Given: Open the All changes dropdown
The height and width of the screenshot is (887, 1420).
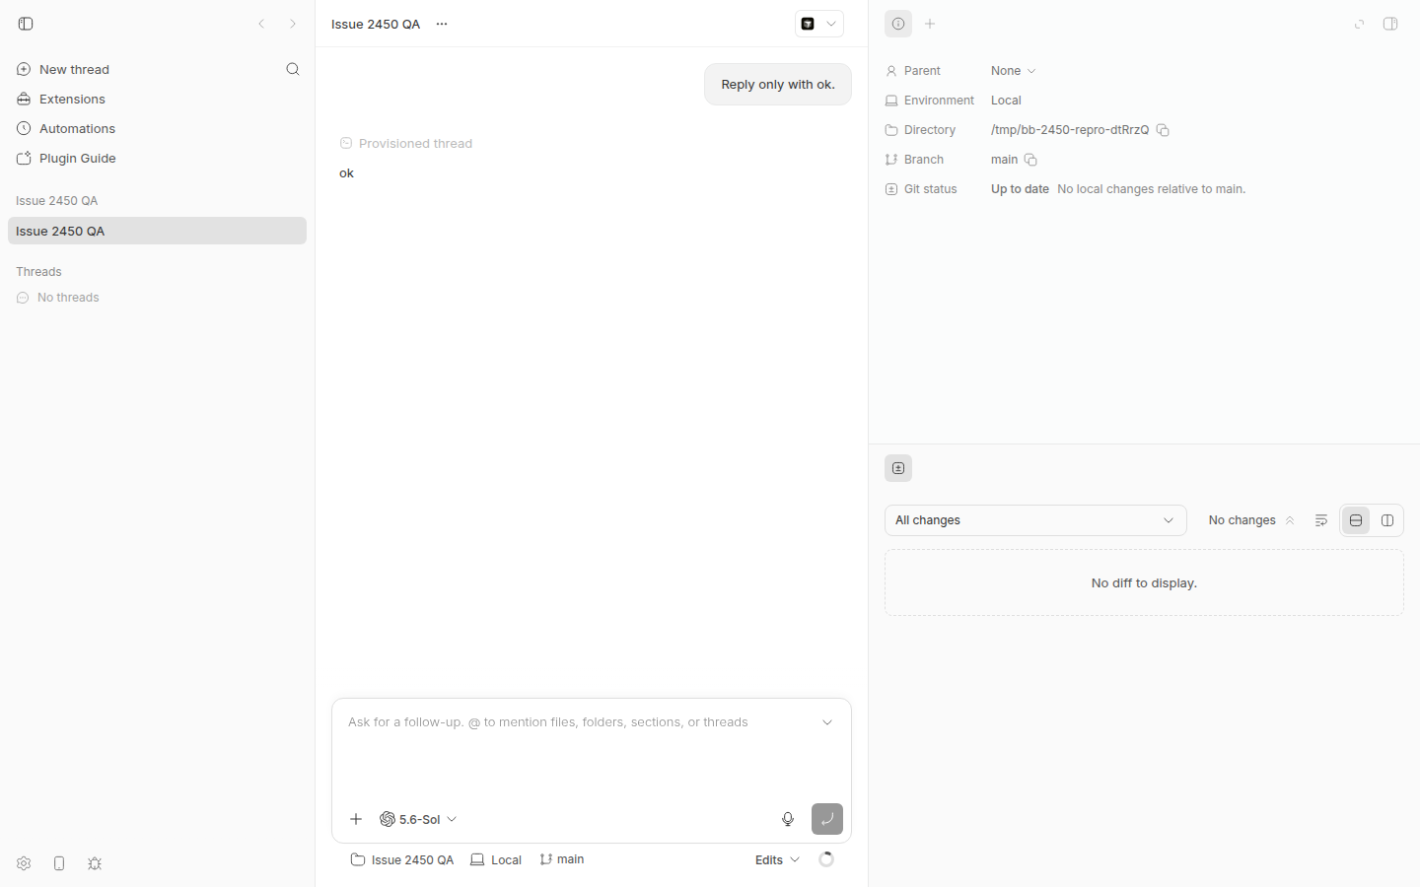Looking at the screenshot, I should pyautogui.click(x=1035, y=520).
